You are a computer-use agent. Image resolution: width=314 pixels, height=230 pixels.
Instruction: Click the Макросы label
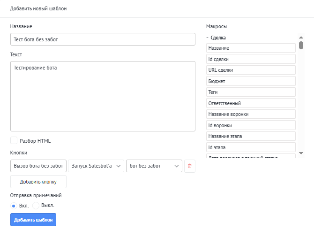tap(217, 26)
